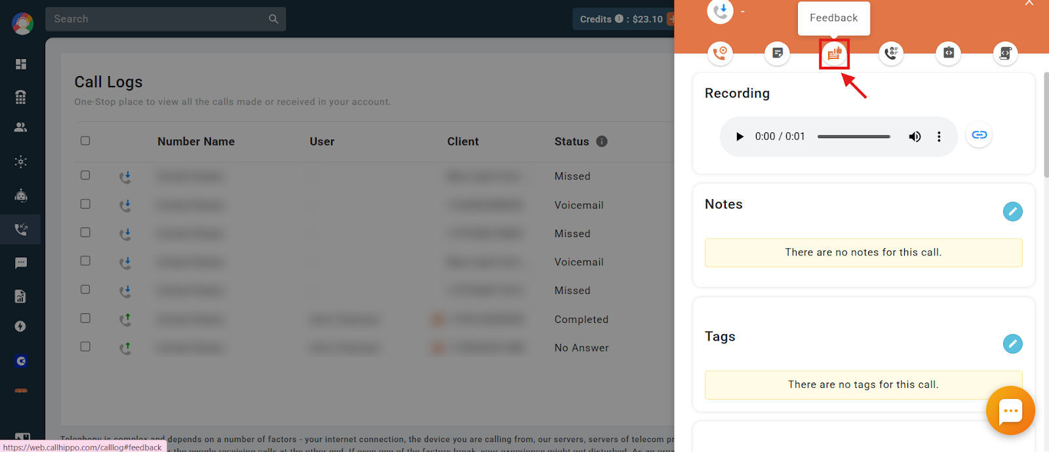This screenshot has width=1049, height=452.
Task: Click 'There are no notes for this call.'
Action: (x=863, y=252)
